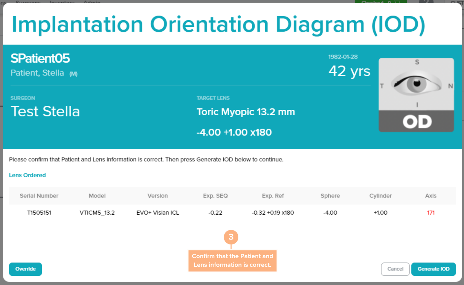This screenshot has width=464, height=285.
Task: Click the EVO+ Visian ICL version cell
Action: [158, 213]
